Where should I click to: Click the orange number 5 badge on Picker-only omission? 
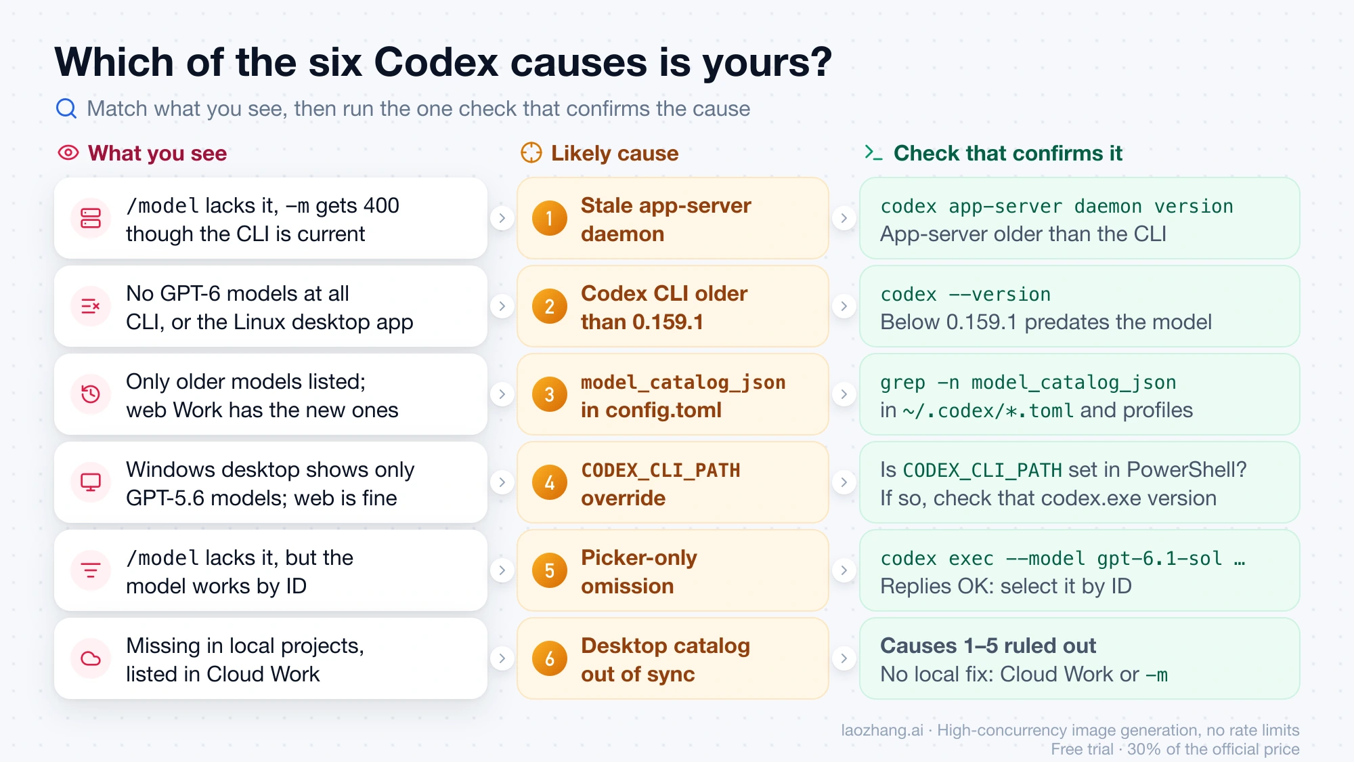(550, 570)
